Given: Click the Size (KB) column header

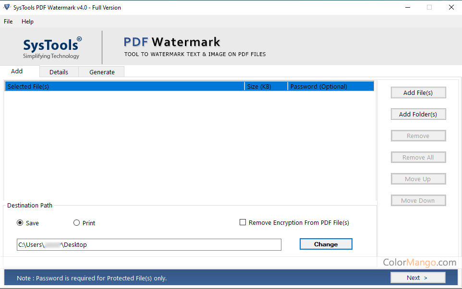Looking at the screenshot, I should 266,87.
